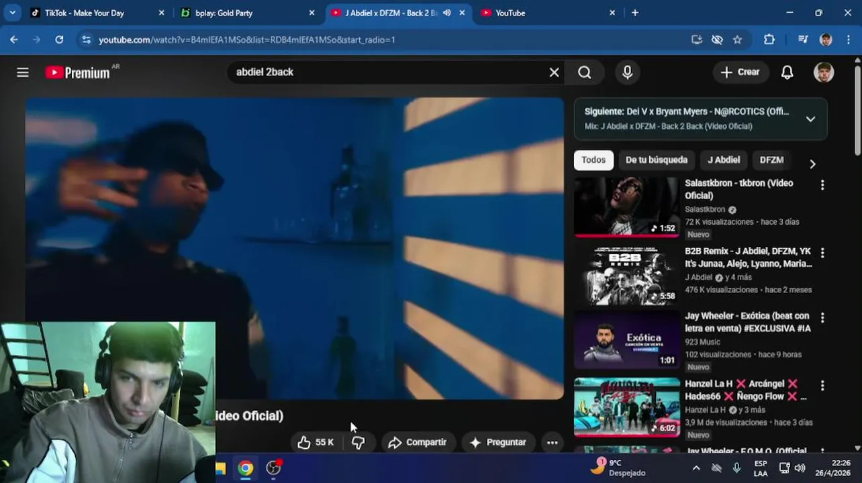Mute the tab via speaker icon
The image size is (862, 483).
447,13
